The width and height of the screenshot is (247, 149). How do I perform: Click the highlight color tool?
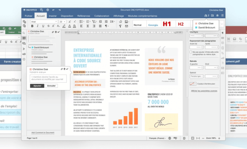(x=64, y=26)
